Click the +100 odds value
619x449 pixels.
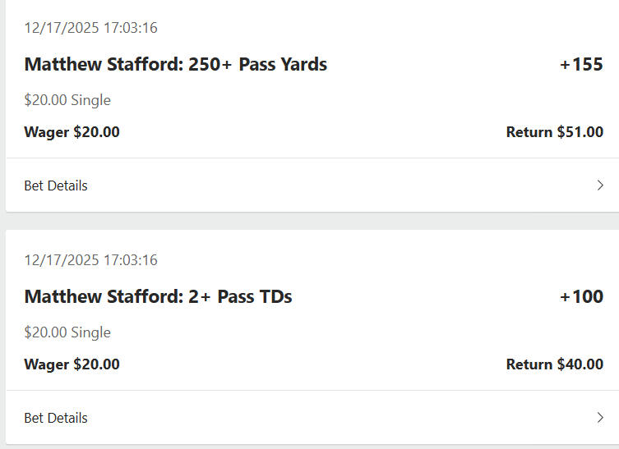coord(581,296)
